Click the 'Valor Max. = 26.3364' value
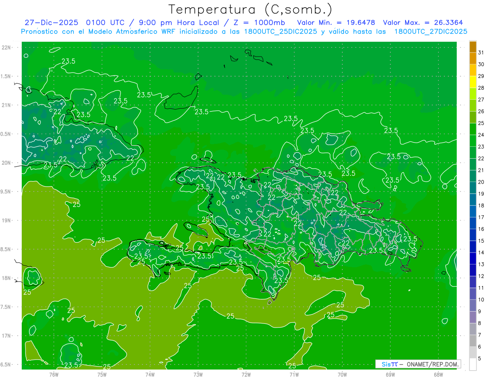Screen dimensions: 492x380 [x=423, y=23]
